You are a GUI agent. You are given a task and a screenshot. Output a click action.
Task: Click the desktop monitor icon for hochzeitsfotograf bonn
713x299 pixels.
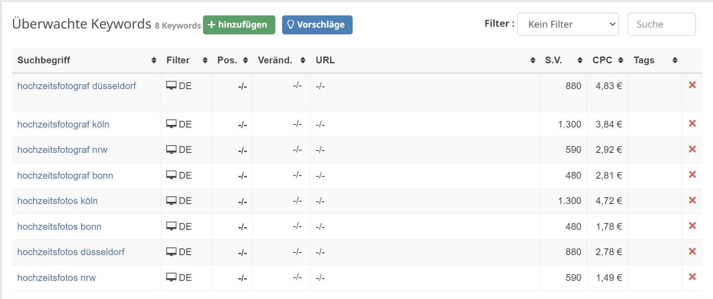171,175
